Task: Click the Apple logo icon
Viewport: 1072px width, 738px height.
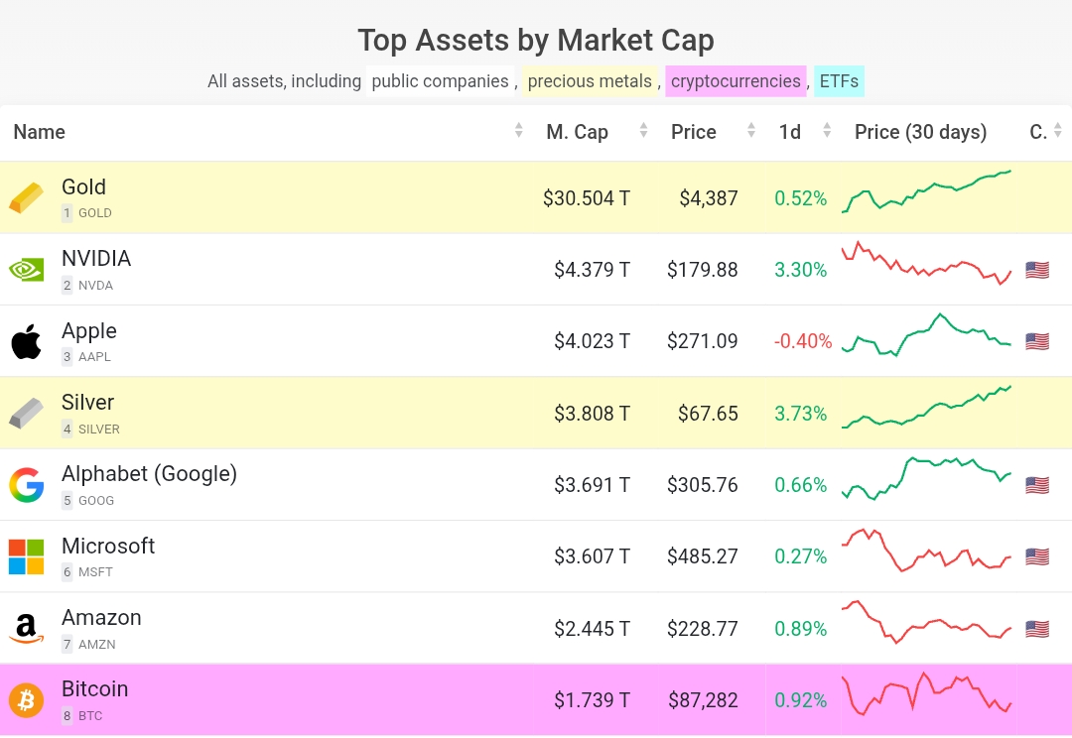Action: (x=27, y=341)
